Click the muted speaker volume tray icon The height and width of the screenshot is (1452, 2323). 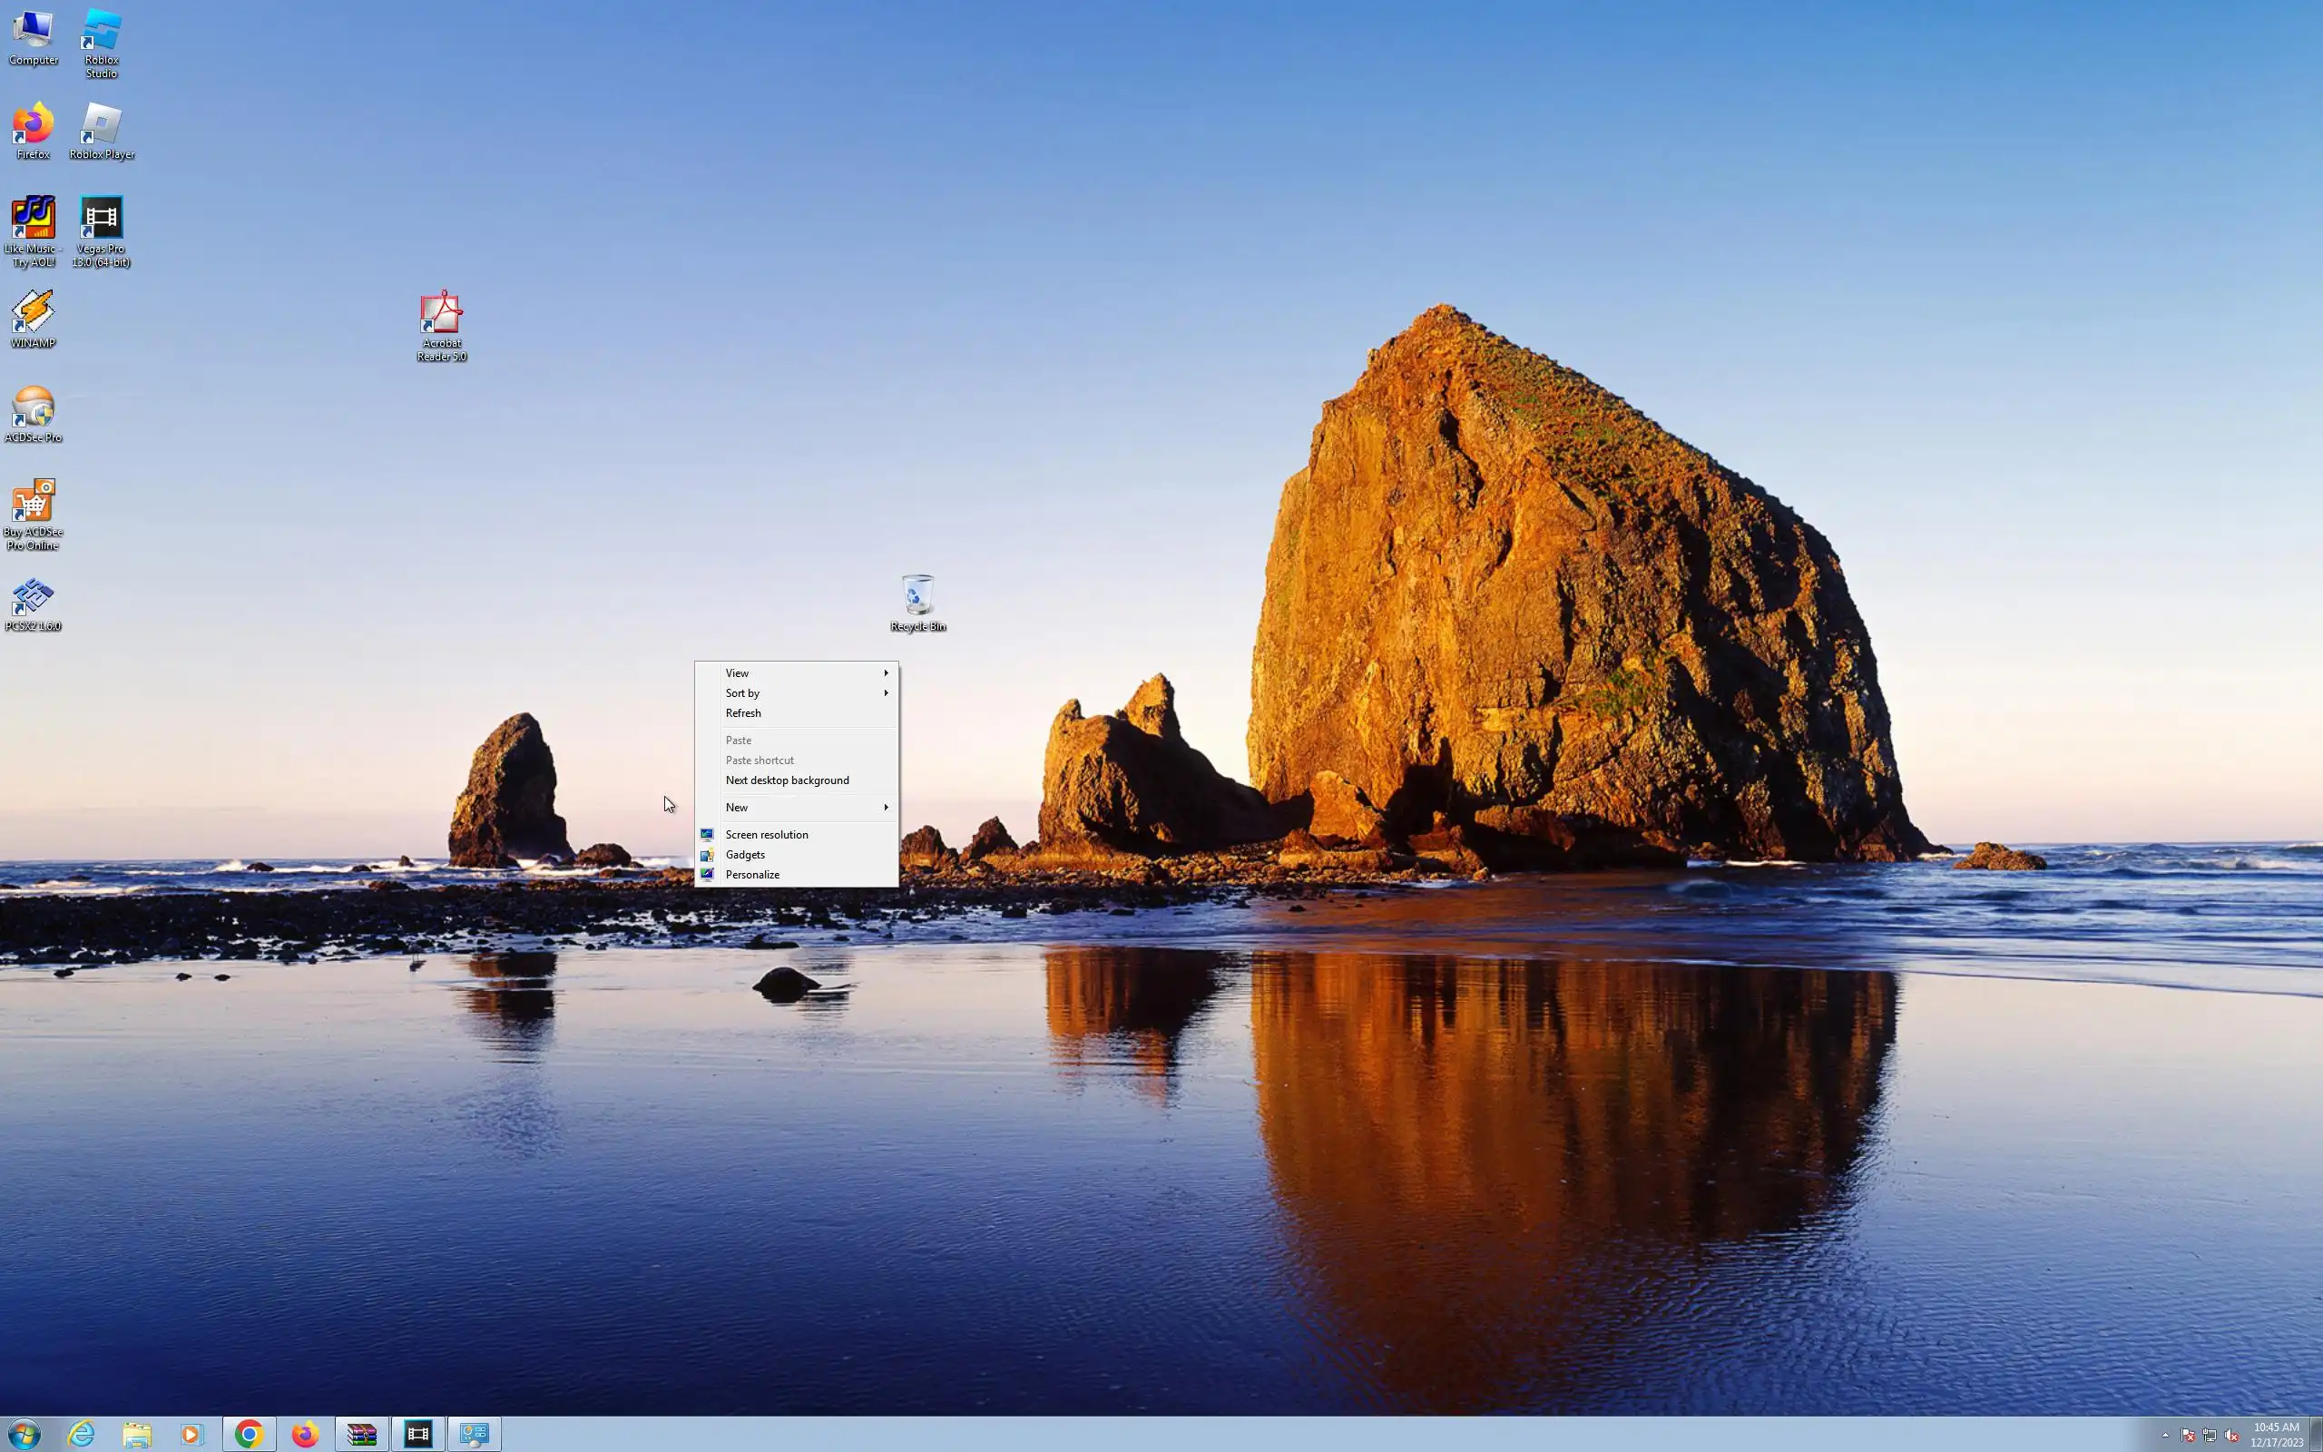(2230, 1436)
